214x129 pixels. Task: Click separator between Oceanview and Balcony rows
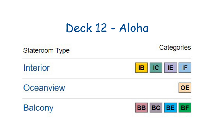point(107,98)
